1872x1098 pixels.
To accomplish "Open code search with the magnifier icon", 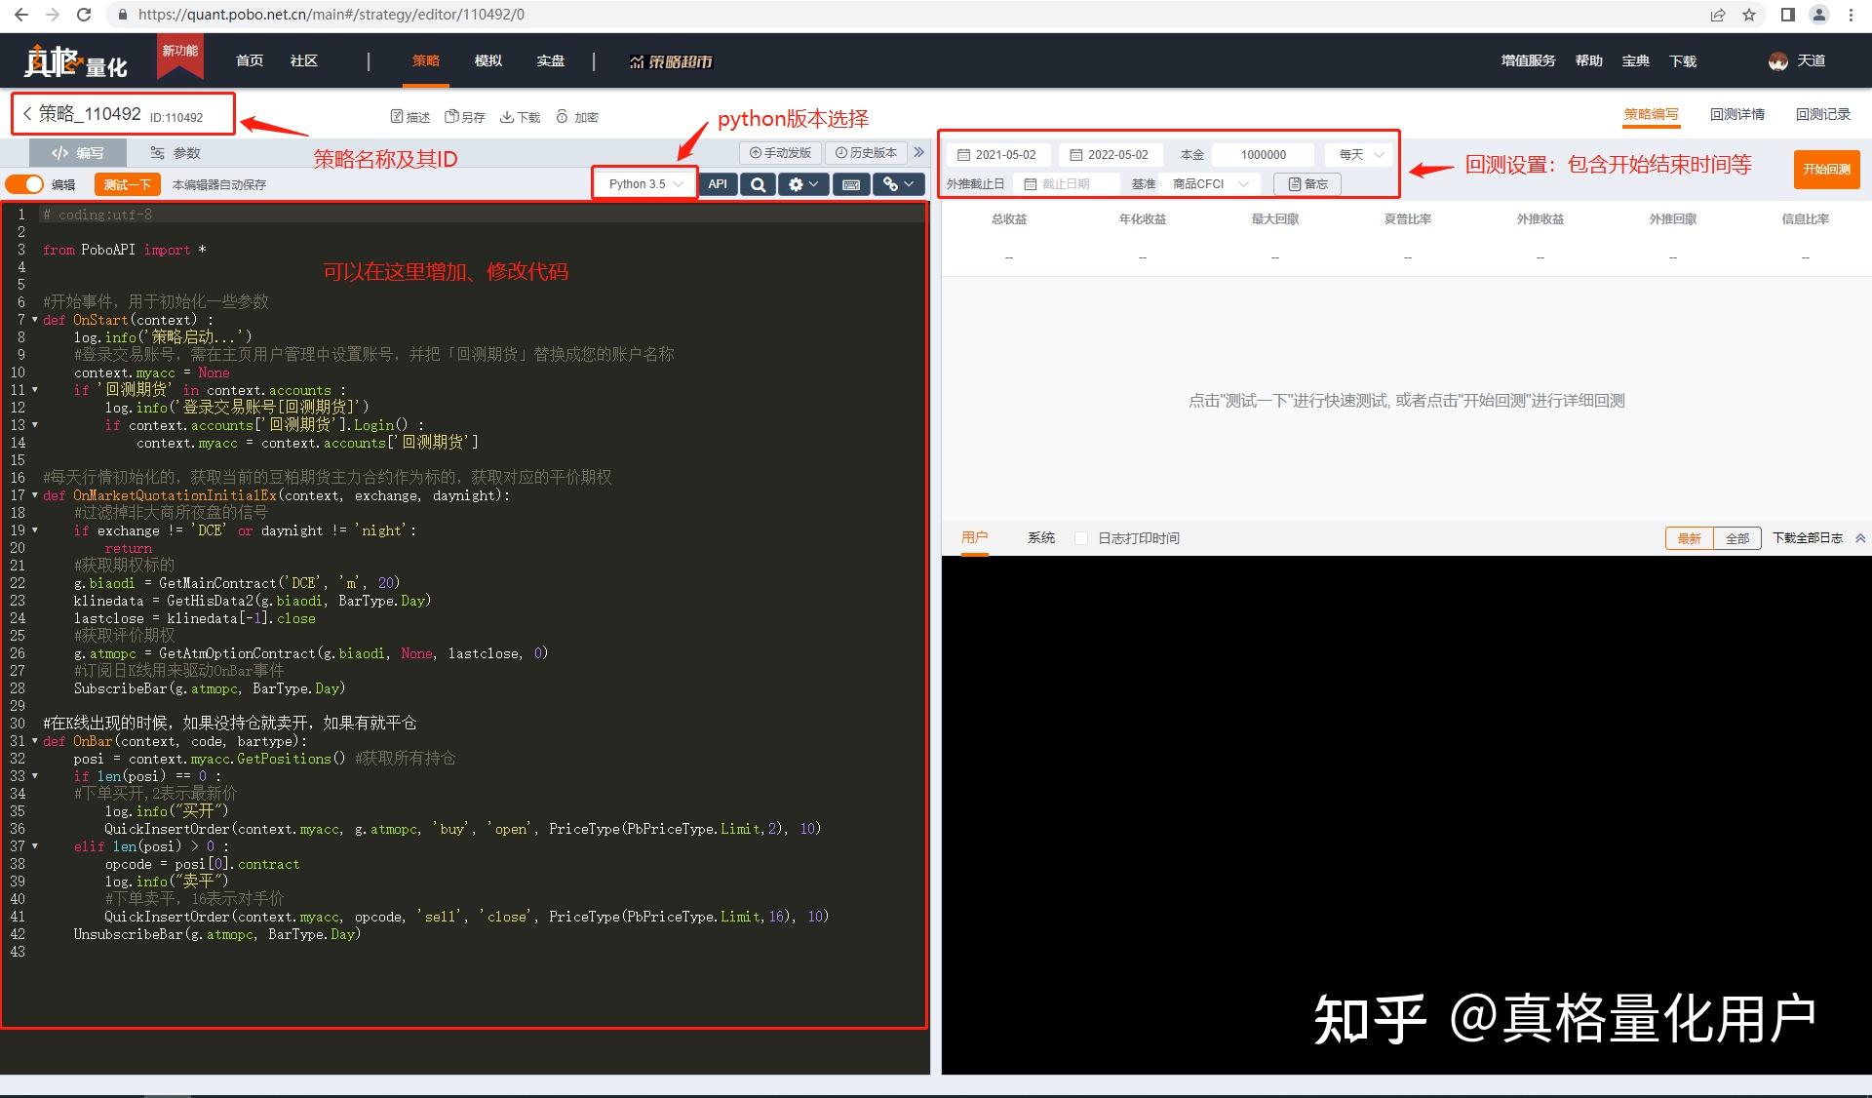I will (x=758, y=183).
